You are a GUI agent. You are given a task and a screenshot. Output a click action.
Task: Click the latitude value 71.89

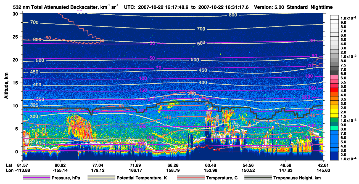point(135,165)
